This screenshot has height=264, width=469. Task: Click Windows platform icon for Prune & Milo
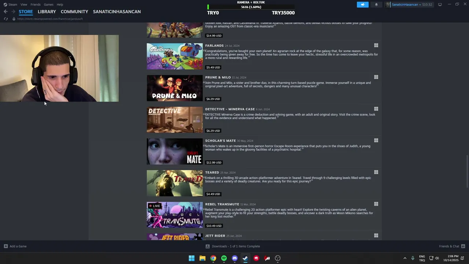point(376,77)
